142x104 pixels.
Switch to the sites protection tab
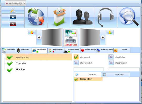click(39, 50)
